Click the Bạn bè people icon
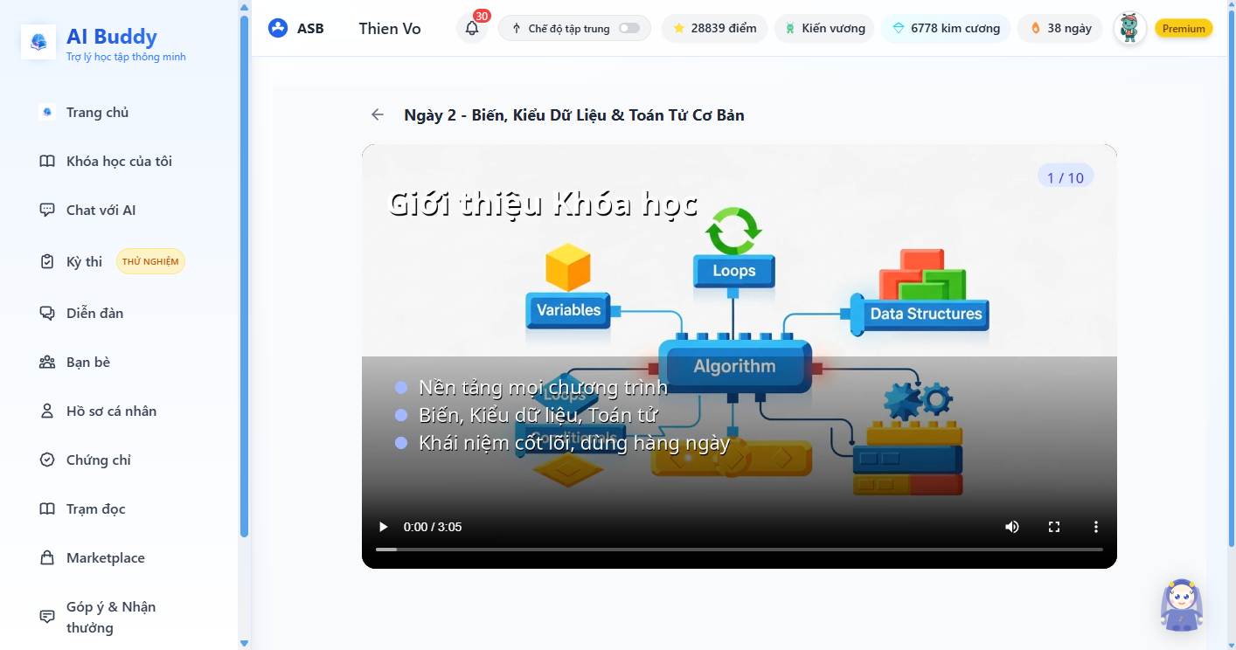The height and width of the screenshot is (650, 1236). [47, 362]
